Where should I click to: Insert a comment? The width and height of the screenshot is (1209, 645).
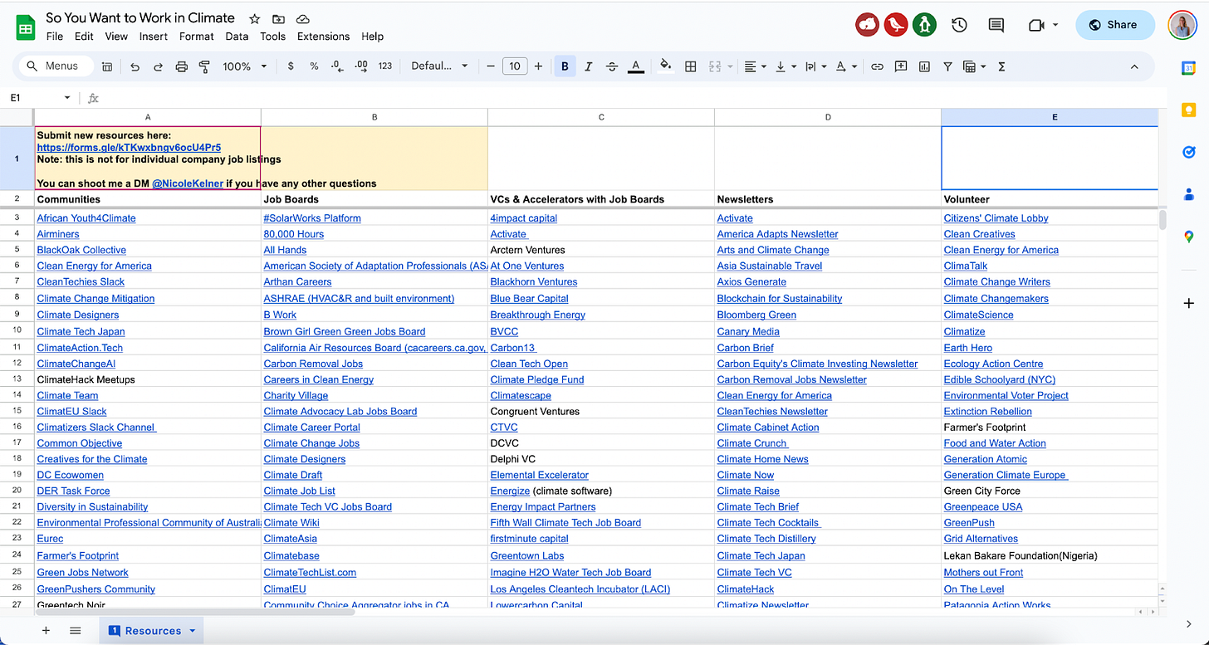click(901, 66)
